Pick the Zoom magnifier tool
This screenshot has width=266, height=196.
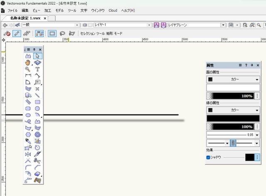[28, 69]
